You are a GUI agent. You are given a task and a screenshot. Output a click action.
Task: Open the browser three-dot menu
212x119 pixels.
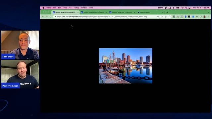208,17
